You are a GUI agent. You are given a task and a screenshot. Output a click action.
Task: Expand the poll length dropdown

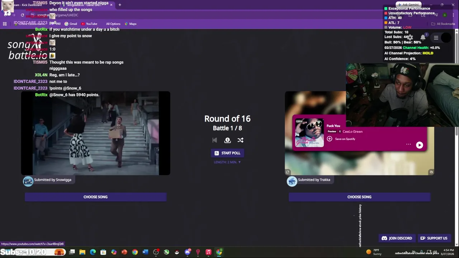click(x=227, y=162)
